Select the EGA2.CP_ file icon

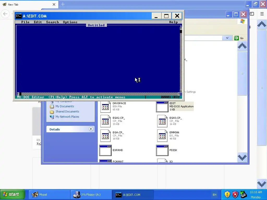(105, 121)
